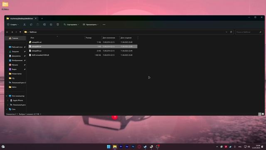Click the Cut scissors icon in toolbar
266x150 pixels.
click(x=25, y=25)
